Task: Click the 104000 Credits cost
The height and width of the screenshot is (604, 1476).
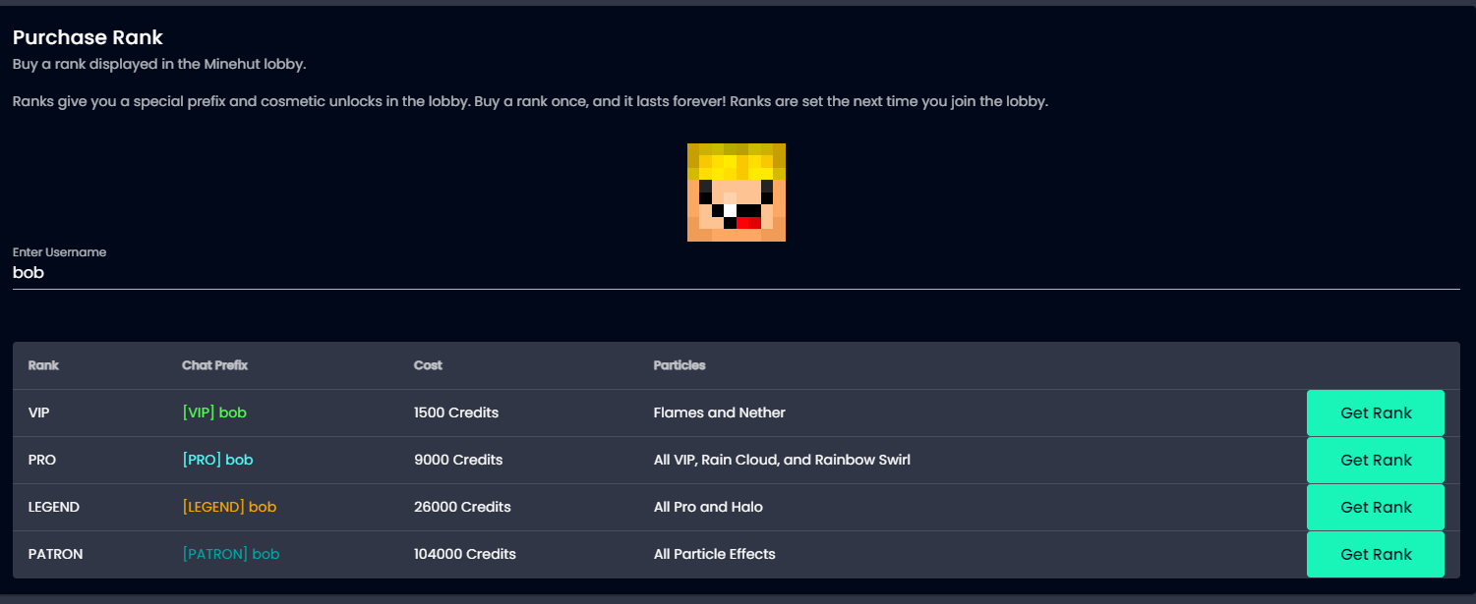Action: tap(465, 554)
